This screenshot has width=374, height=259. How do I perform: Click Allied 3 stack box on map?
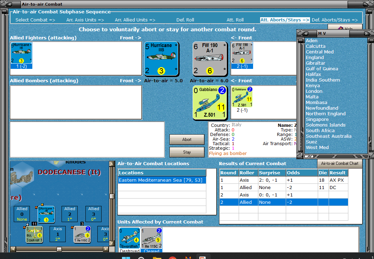(93, 214)
